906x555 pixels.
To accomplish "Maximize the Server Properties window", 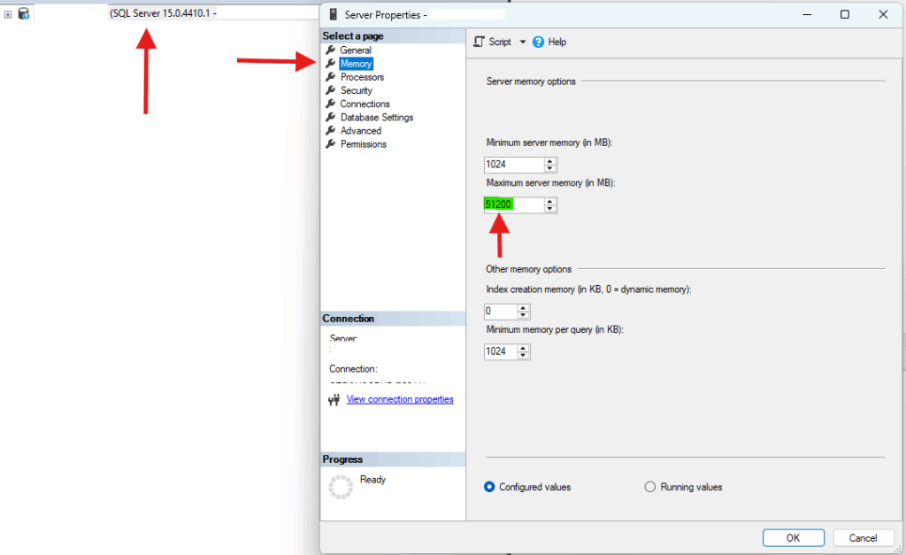I will [x=845, y=14].
